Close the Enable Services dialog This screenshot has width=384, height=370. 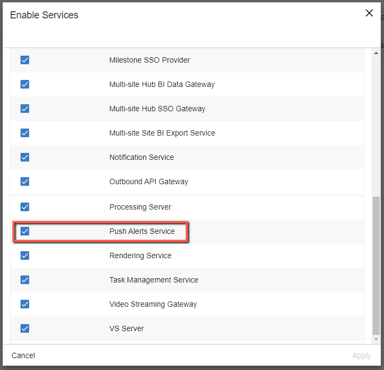pyautogui.click(x=369, y=13)
